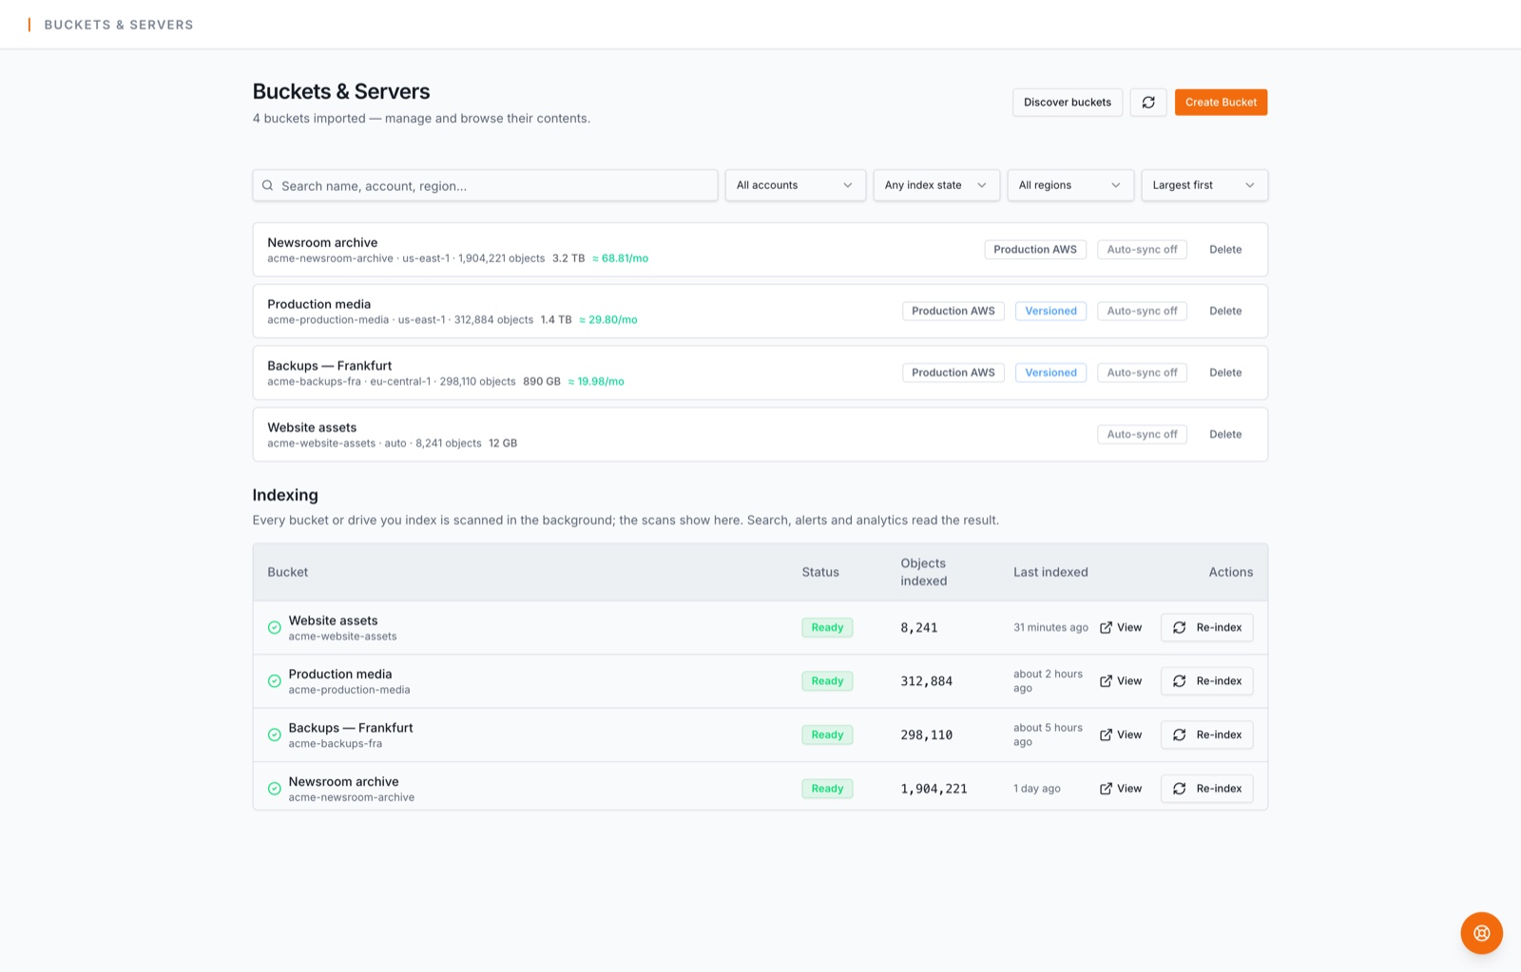Re-index the Newsroom archive bucket
This screenshot has width=1521, height=972.
pos(1206,789)
